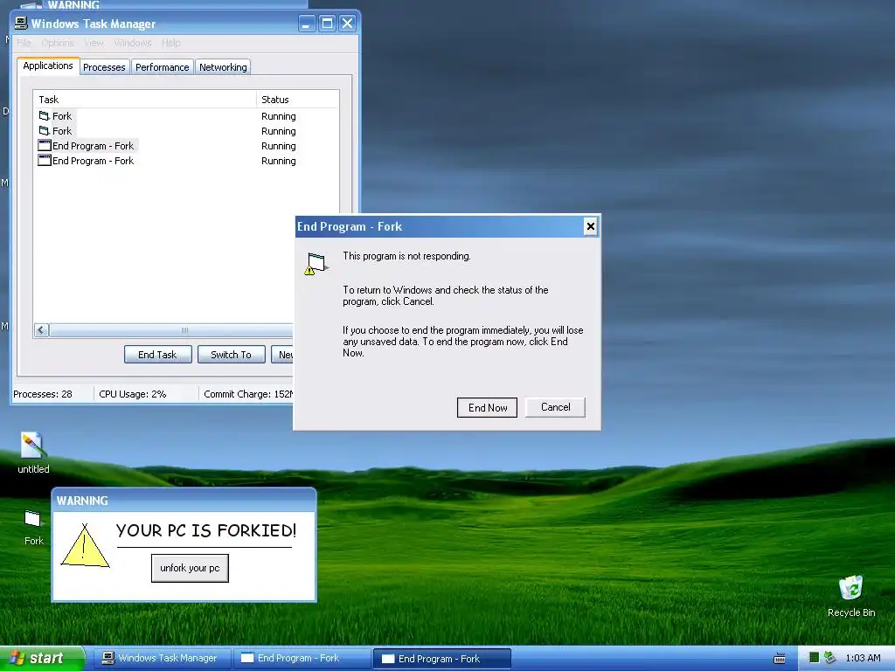Minimize the Windows Task Manager window
The height and width of the screenshot is (671, 895).
pos(307,24)
